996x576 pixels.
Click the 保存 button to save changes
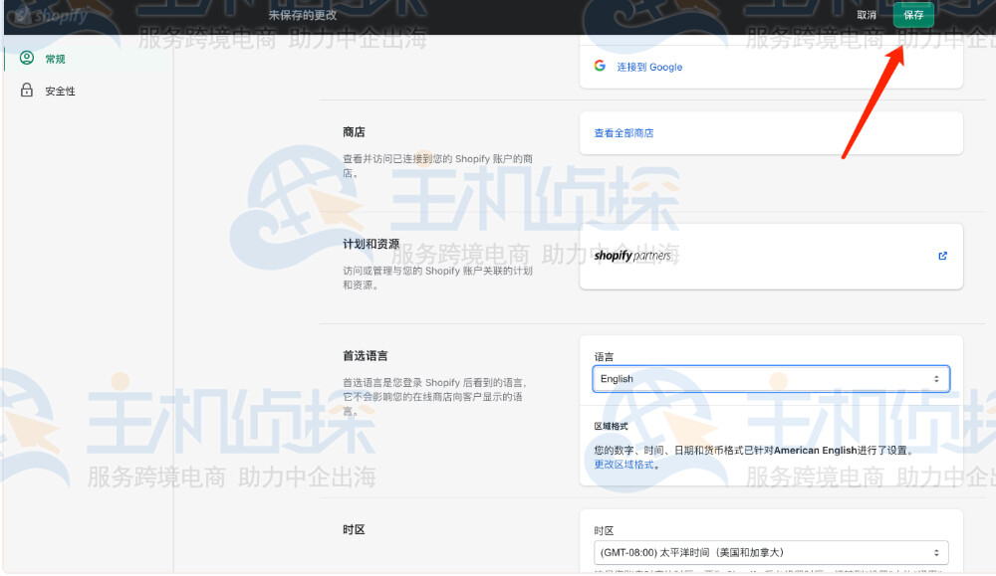pyautogui.click(x=913, y=15)
